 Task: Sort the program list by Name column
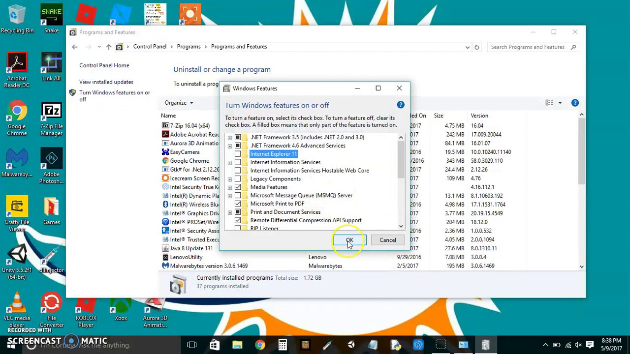click(x=168, y=116)
